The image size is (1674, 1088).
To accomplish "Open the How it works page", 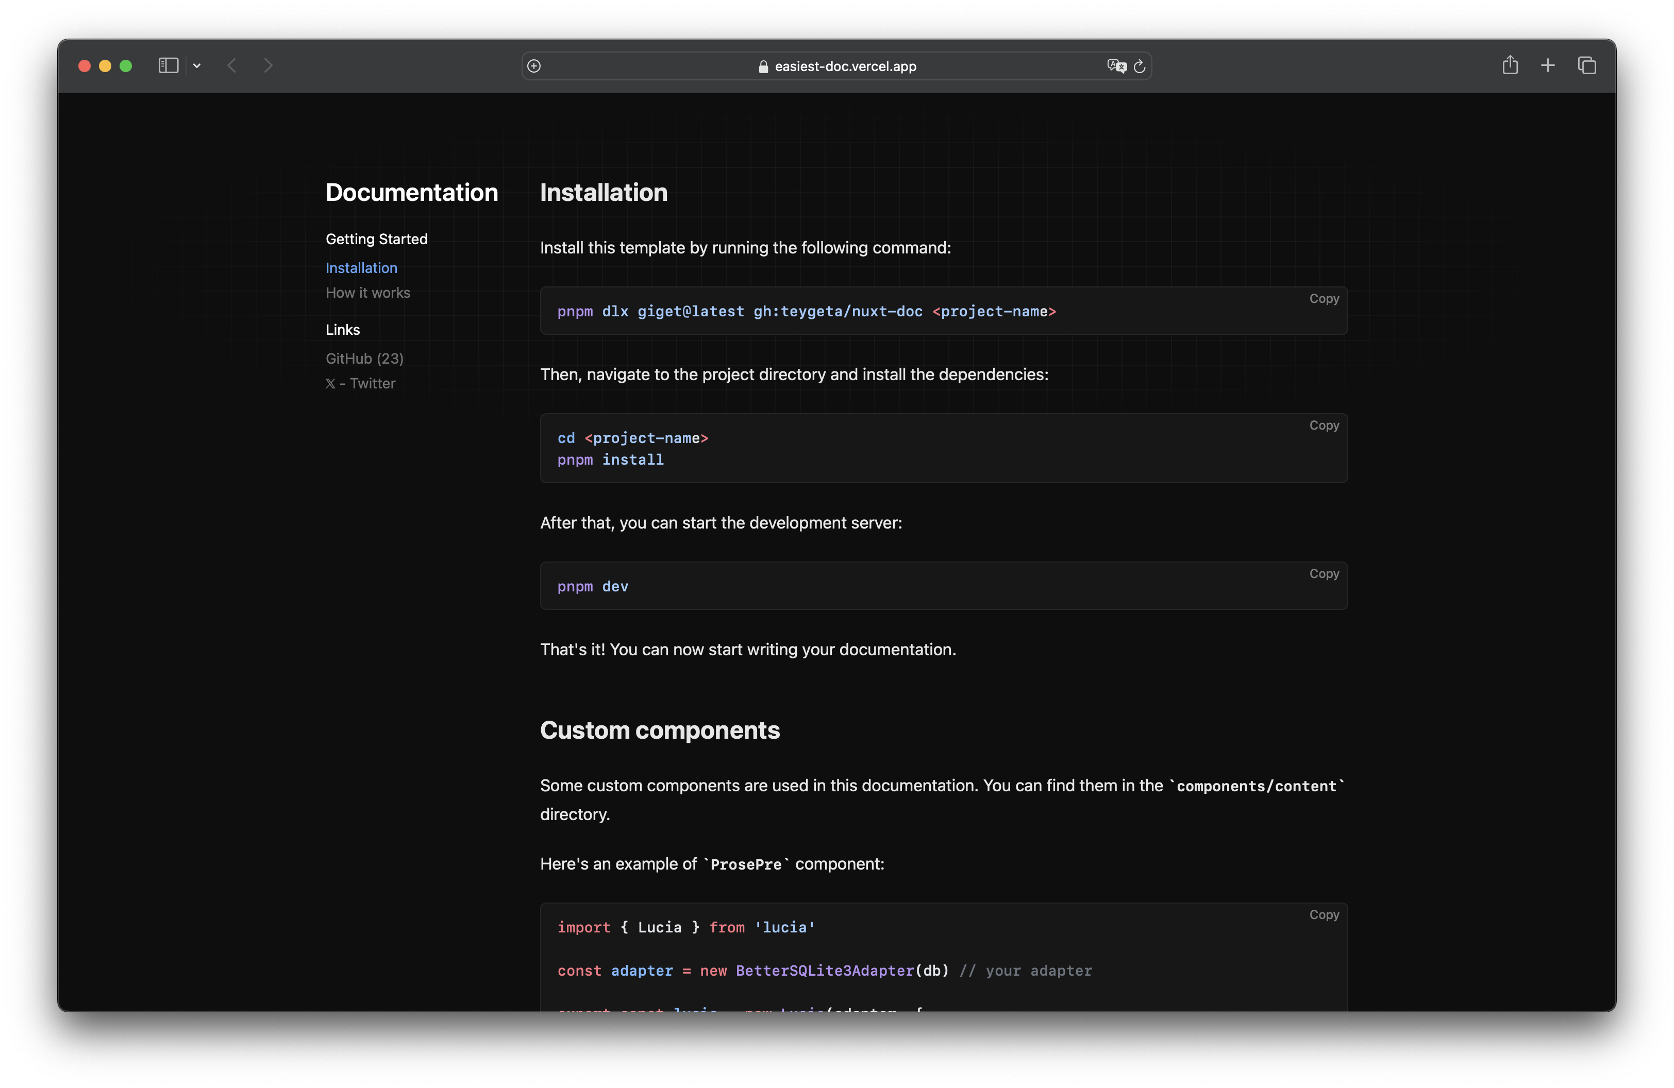I will [368, 293].
